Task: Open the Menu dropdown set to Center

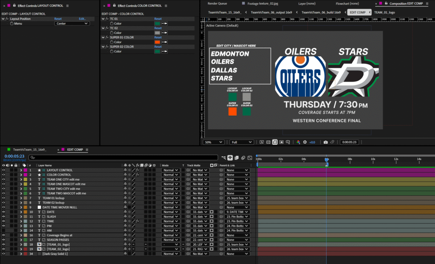Action: [72, 24]
